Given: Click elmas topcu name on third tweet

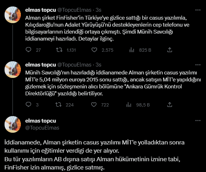Looking at the screenshot, I should [40, 121].
